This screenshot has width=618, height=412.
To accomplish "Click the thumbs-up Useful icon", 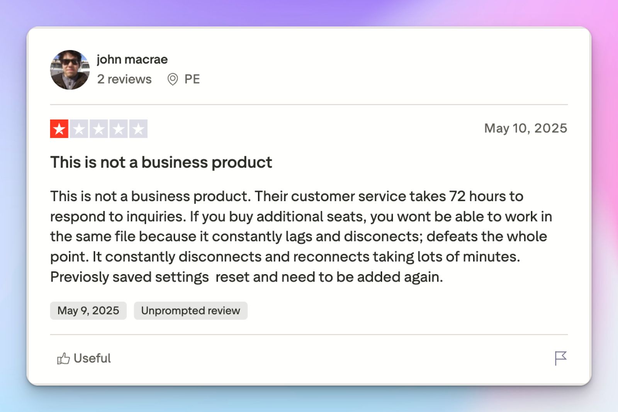I will 63,359.
